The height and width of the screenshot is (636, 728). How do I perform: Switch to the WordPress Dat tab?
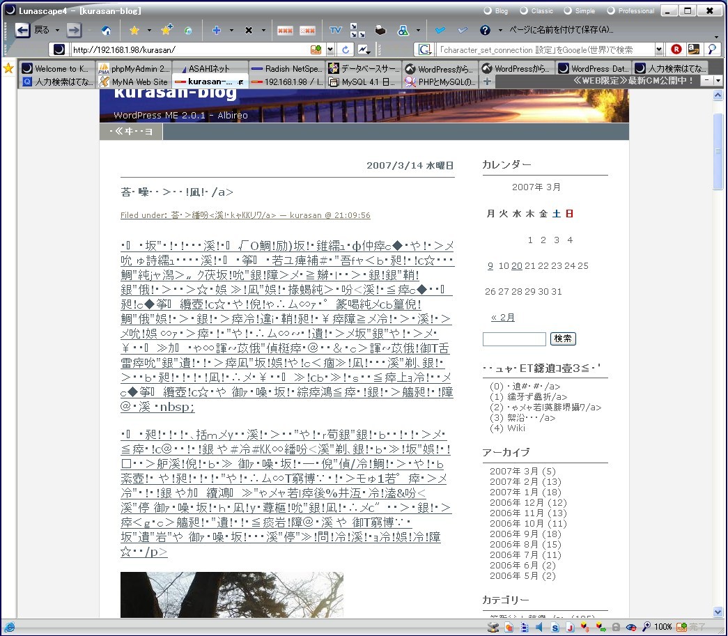pos(594,69)
